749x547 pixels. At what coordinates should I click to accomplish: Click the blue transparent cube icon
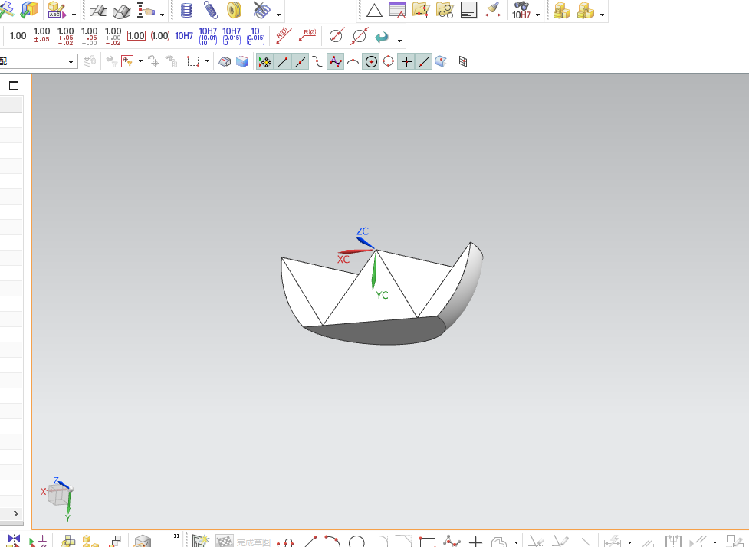click(x=242, y=61)
